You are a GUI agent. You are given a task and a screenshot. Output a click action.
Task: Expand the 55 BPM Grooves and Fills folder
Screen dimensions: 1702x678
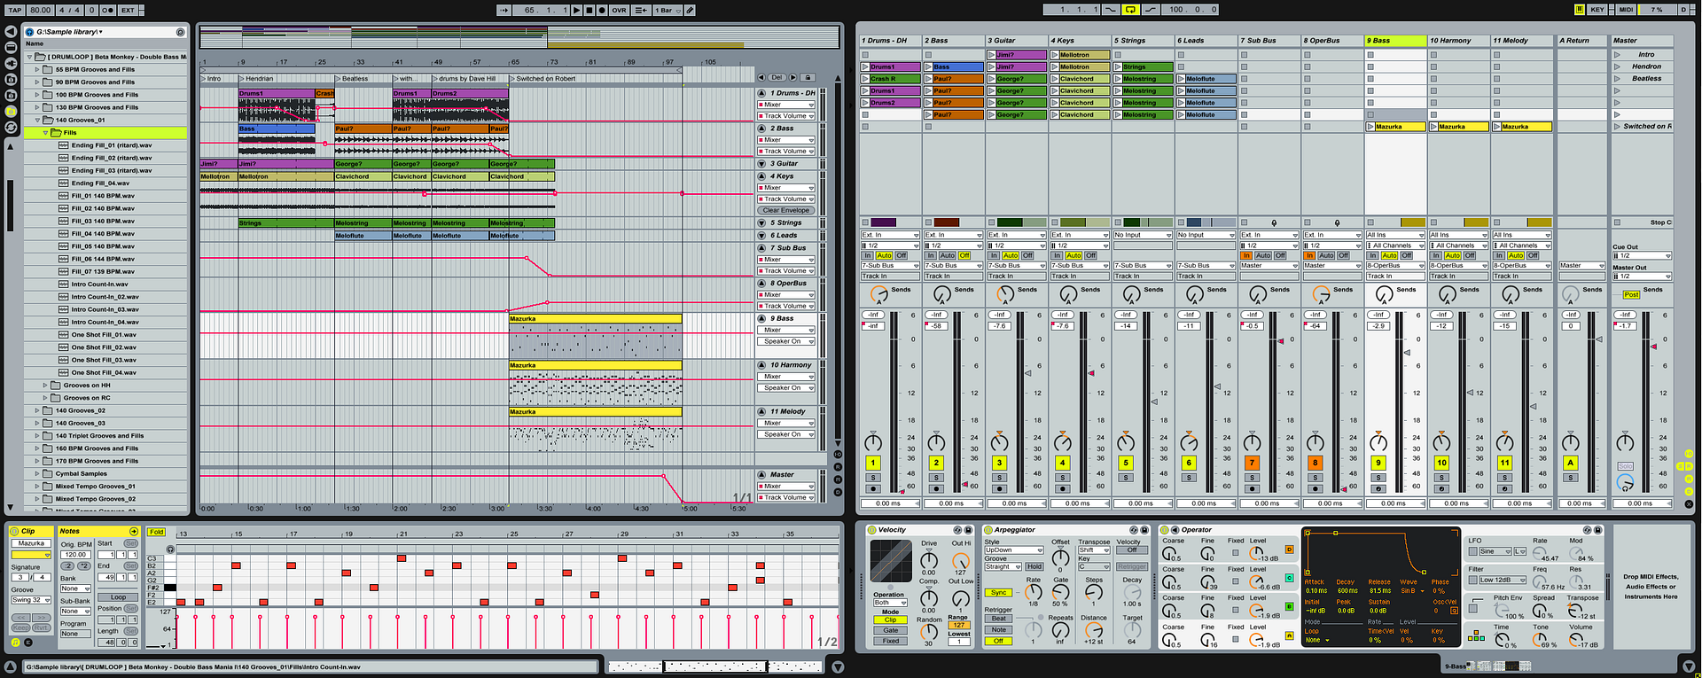coord(37,69)
